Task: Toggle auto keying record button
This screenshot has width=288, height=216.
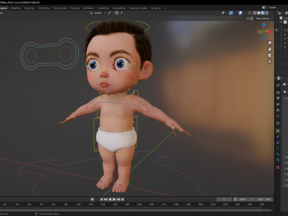Action: click(x=92, y=199)
